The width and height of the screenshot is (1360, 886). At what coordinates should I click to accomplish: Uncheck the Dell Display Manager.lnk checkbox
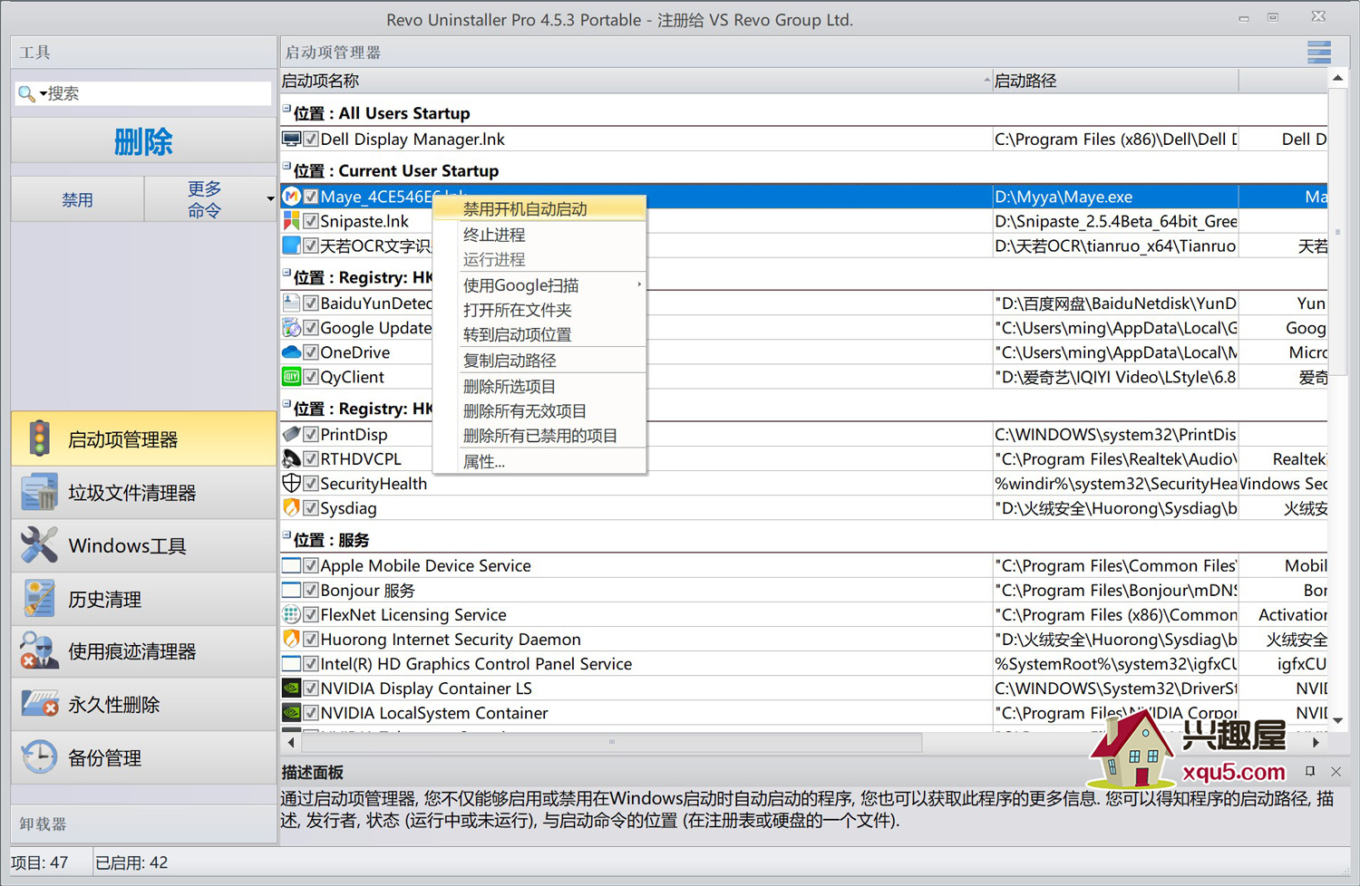pos(311,140)
